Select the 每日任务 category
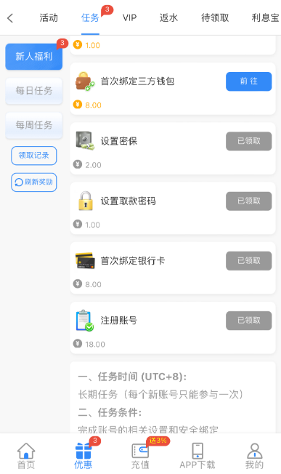The height and width of the screenshot is (474, 281). pos(34,91)
